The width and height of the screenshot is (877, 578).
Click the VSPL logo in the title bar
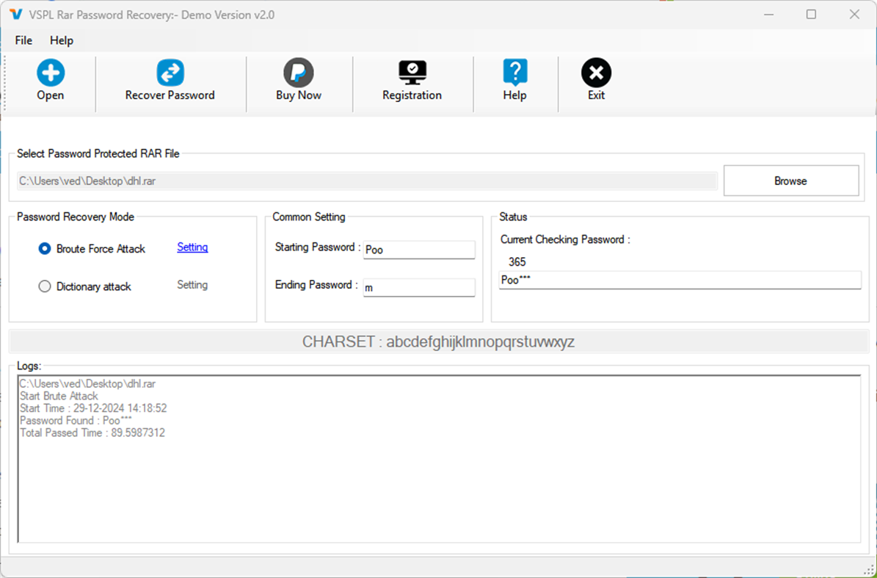click(15, 14)
